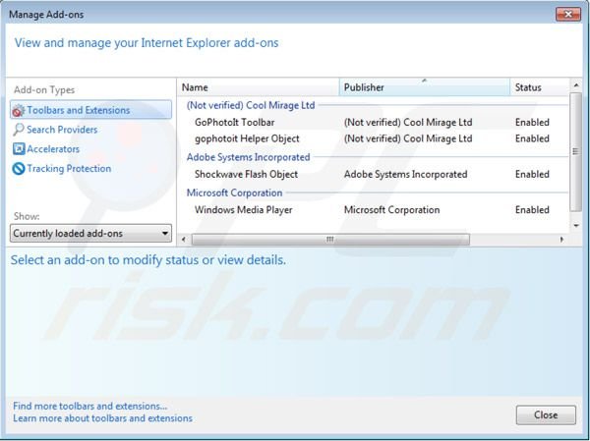590x441 pixels.
Task: Open the Search Providers category
Action: (x=62, y=130)
